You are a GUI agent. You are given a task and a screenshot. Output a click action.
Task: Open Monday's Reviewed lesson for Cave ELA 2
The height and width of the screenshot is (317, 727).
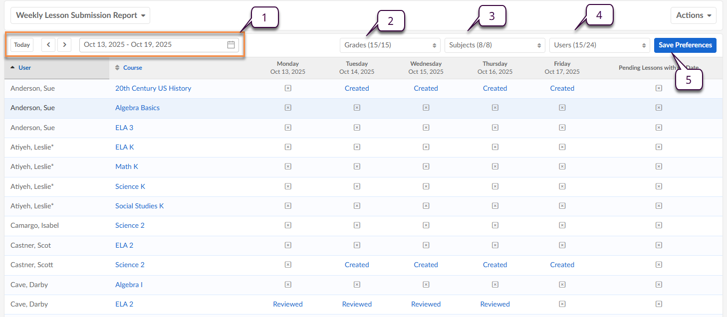pyautogui.click(x=288, y=304)
